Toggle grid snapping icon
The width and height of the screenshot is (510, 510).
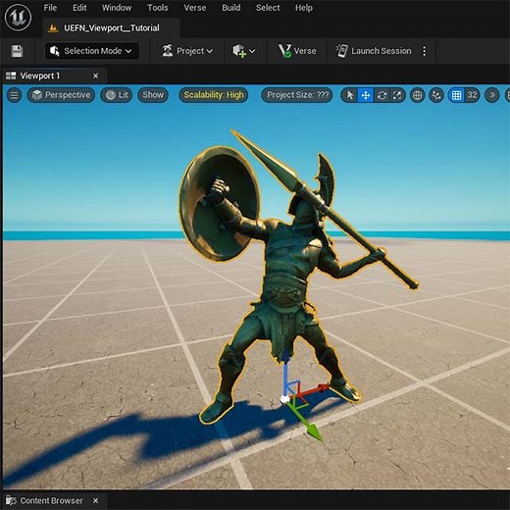coord(456,95)
